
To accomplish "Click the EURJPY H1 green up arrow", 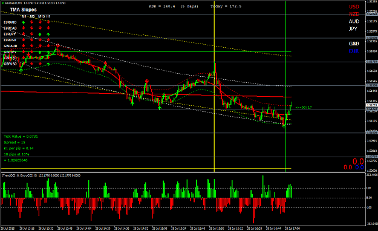I will pyautogui.click(x=48, y=34).
